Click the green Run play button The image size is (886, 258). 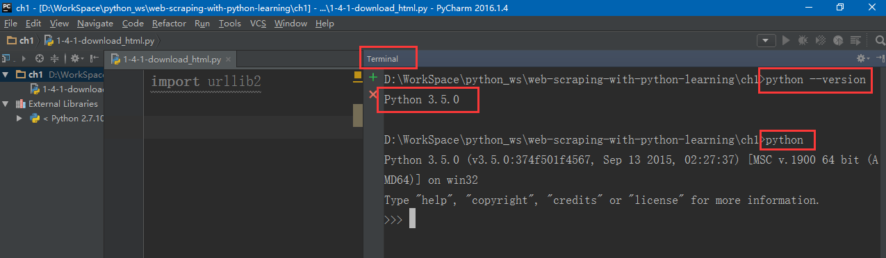786,40
